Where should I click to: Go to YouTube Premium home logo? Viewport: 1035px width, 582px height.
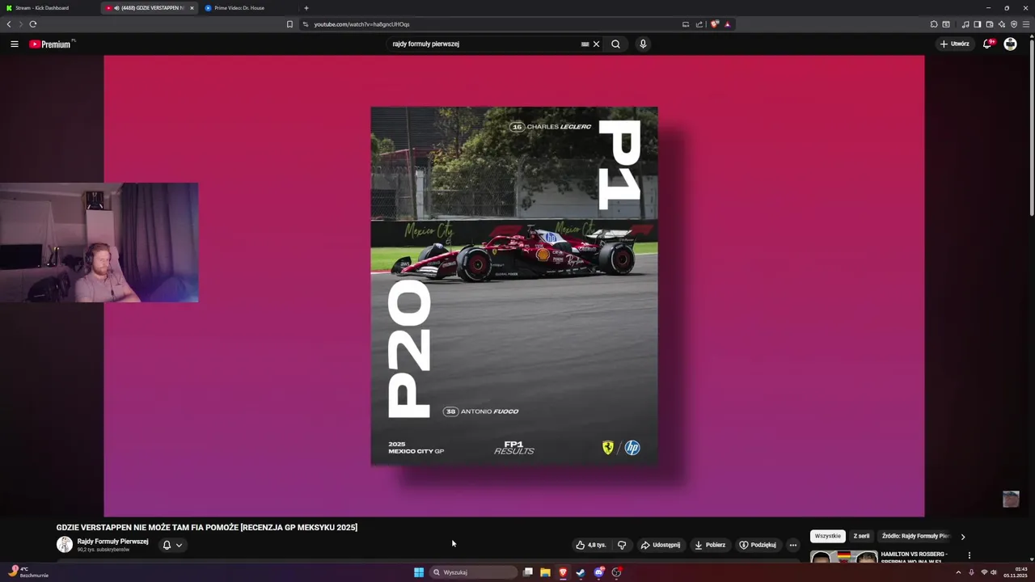pos(52,44)
